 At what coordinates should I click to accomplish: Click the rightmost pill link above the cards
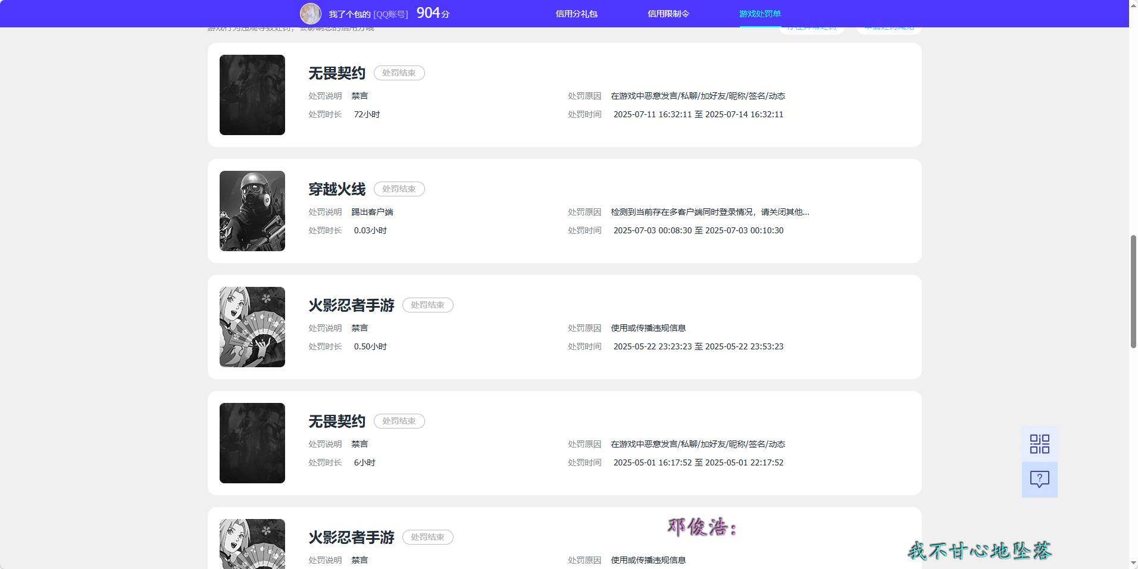tap(888, 26)
